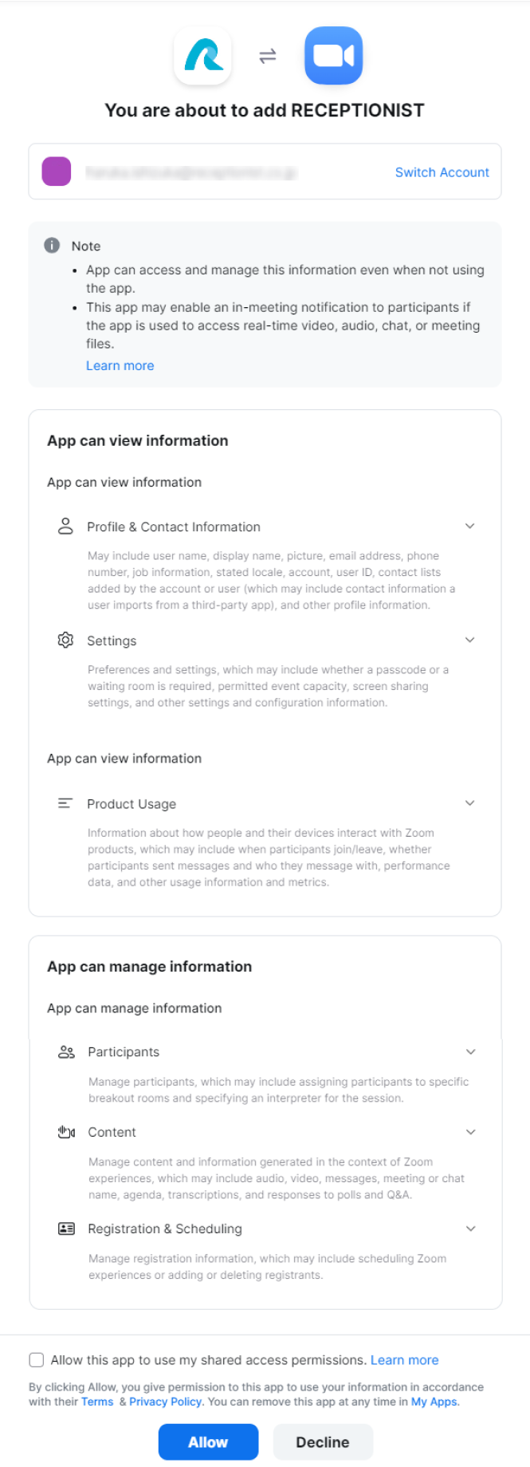This screenshot has width=530, height=1467.
Task: Expand the Participants section chevron
Action: coord(471,1052)
